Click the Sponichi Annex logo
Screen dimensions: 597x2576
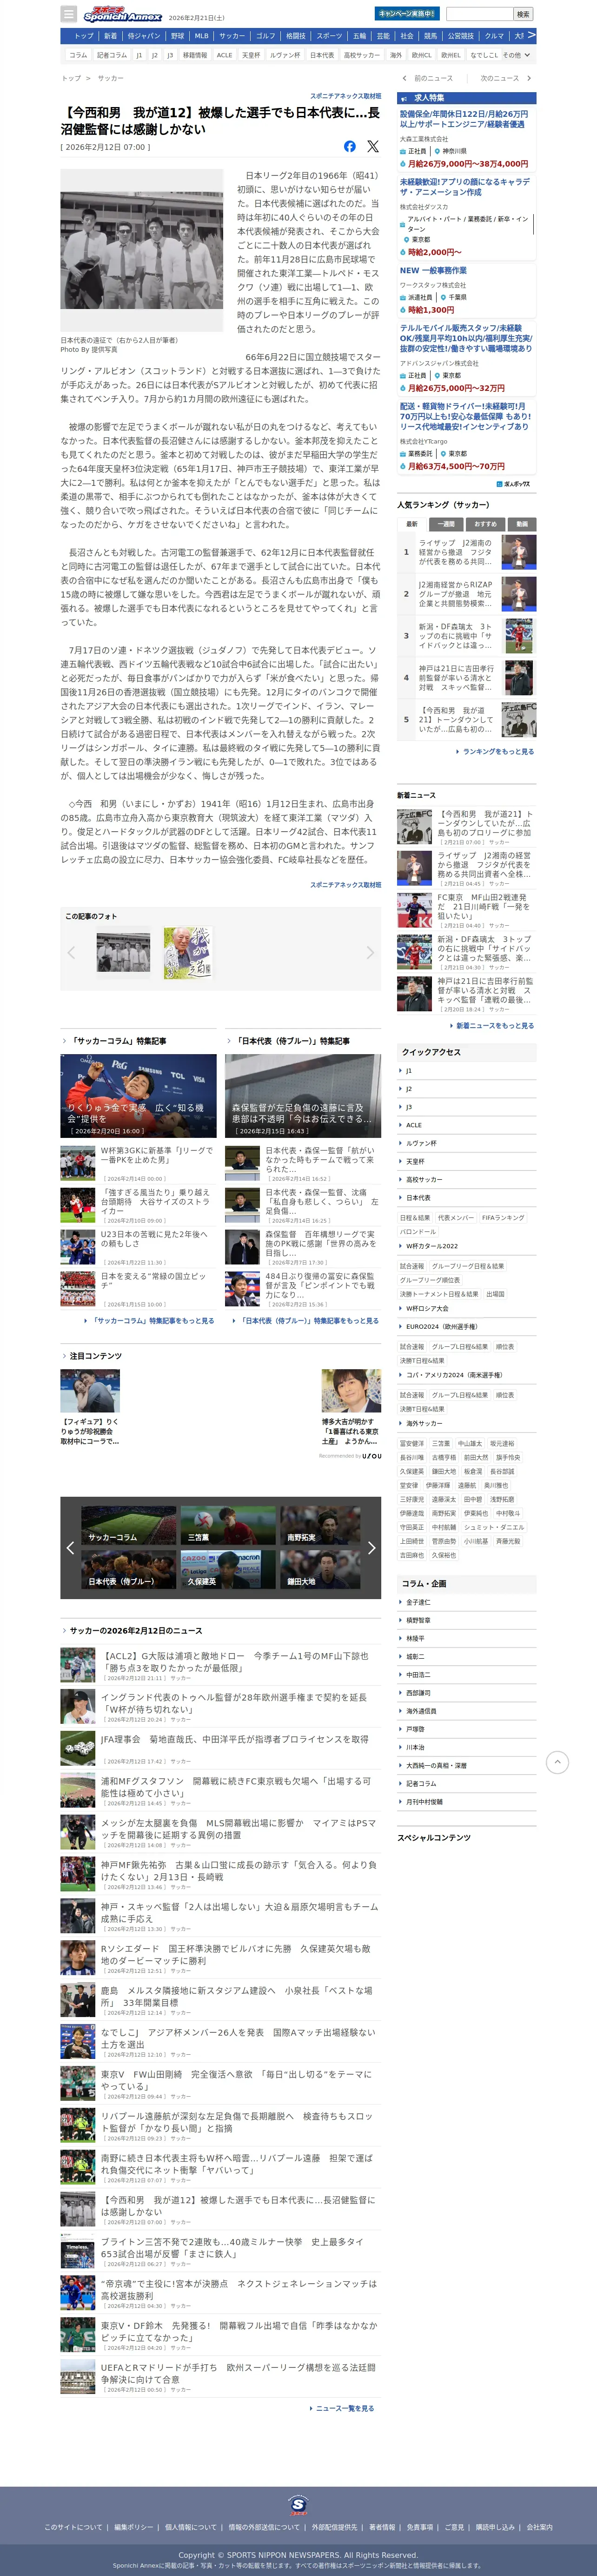pos(122,15)
